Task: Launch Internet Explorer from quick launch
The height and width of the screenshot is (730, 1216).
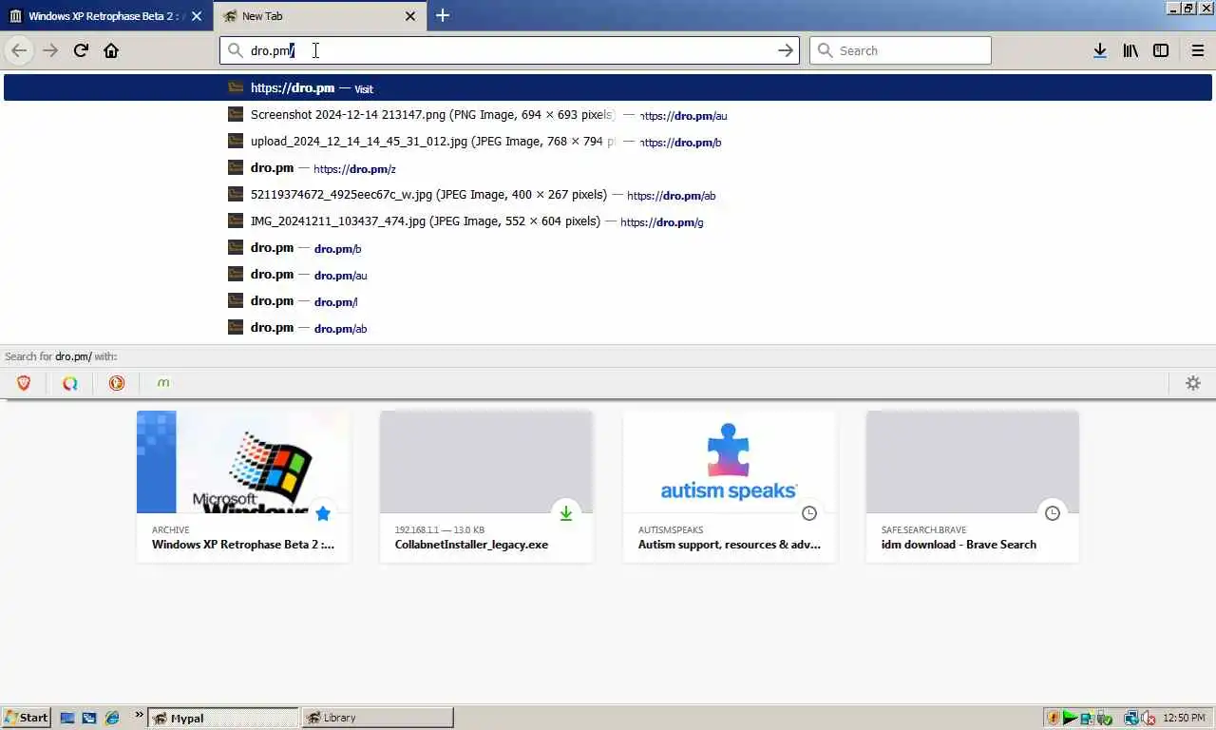Action: (x=112, y=718)
